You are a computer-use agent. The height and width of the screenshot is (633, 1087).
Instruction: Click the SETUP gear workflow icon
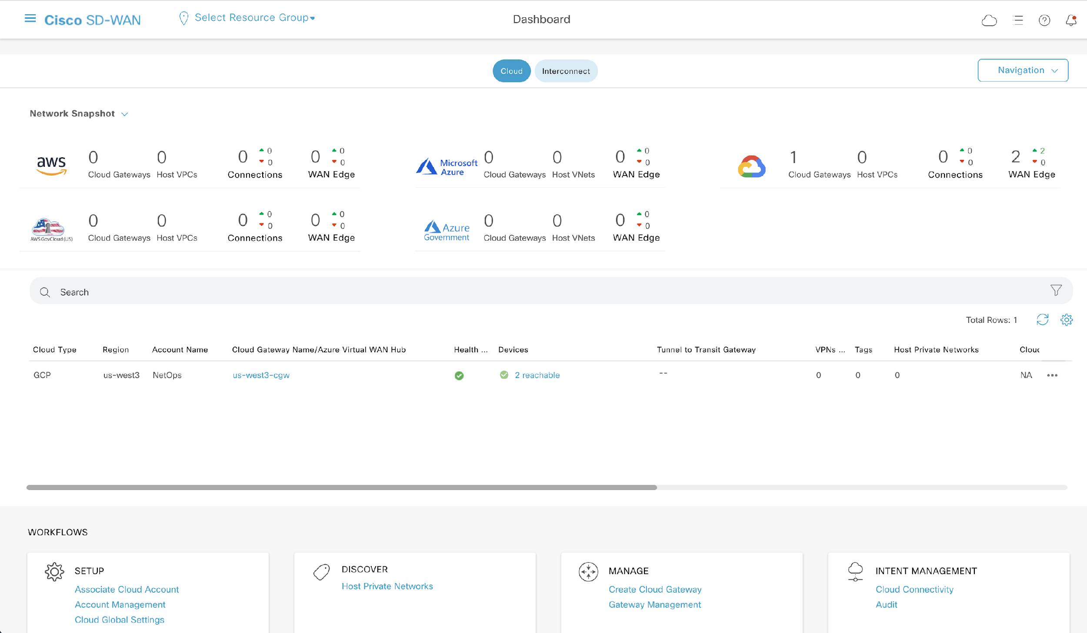pyautogui.click(x=54, y=572)
